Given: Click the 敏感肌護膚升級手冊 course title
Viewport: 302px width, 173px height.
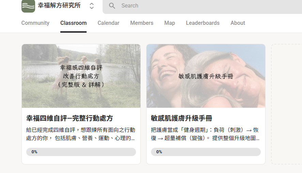Looking at the screenshot, I should 181,118.
